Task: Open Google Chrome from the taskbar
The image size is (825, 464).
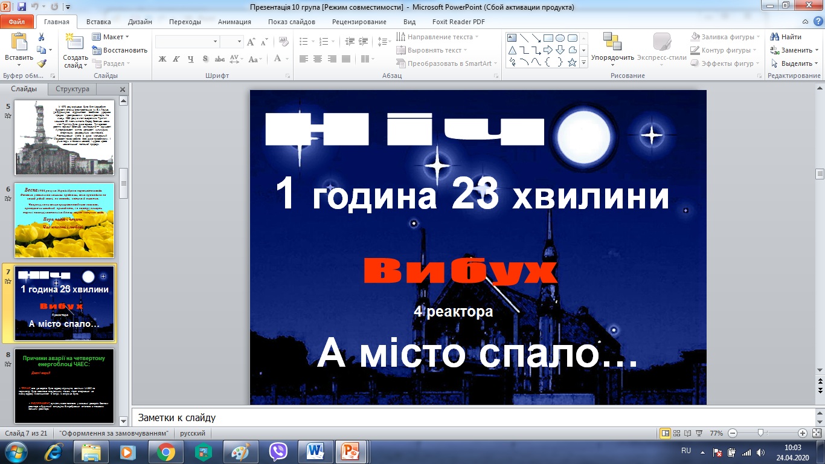Action: point(166,451)
